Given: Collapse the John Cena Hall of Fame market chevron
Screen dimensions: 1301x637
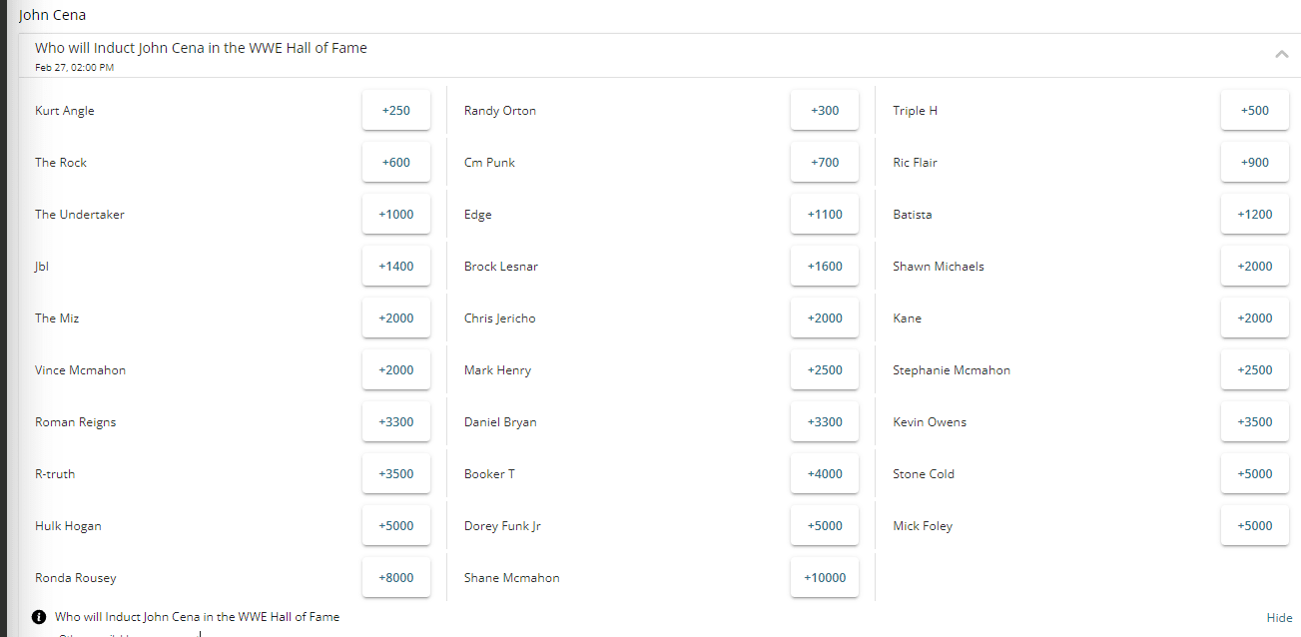Looking at the screenshot, I should [1282, 55].
